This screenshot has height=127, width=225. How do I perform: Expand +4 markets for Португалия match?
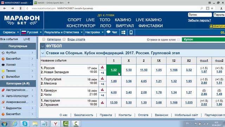click(x=102, y=84)
